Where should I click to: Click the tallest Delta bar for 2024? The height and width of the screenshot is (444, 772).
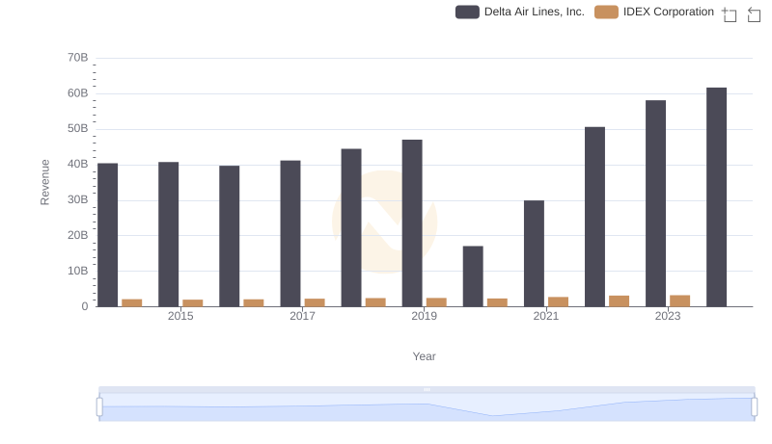tap(716, 196)
